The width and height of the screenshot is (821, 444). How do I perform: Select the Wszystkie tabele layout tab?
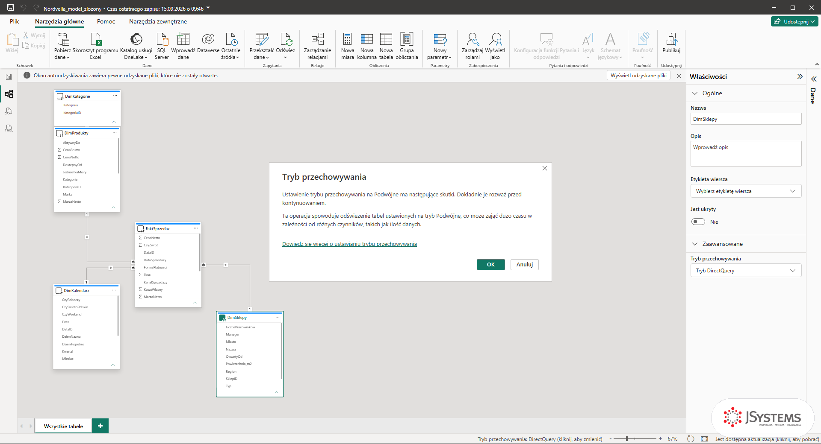[63, 426]
